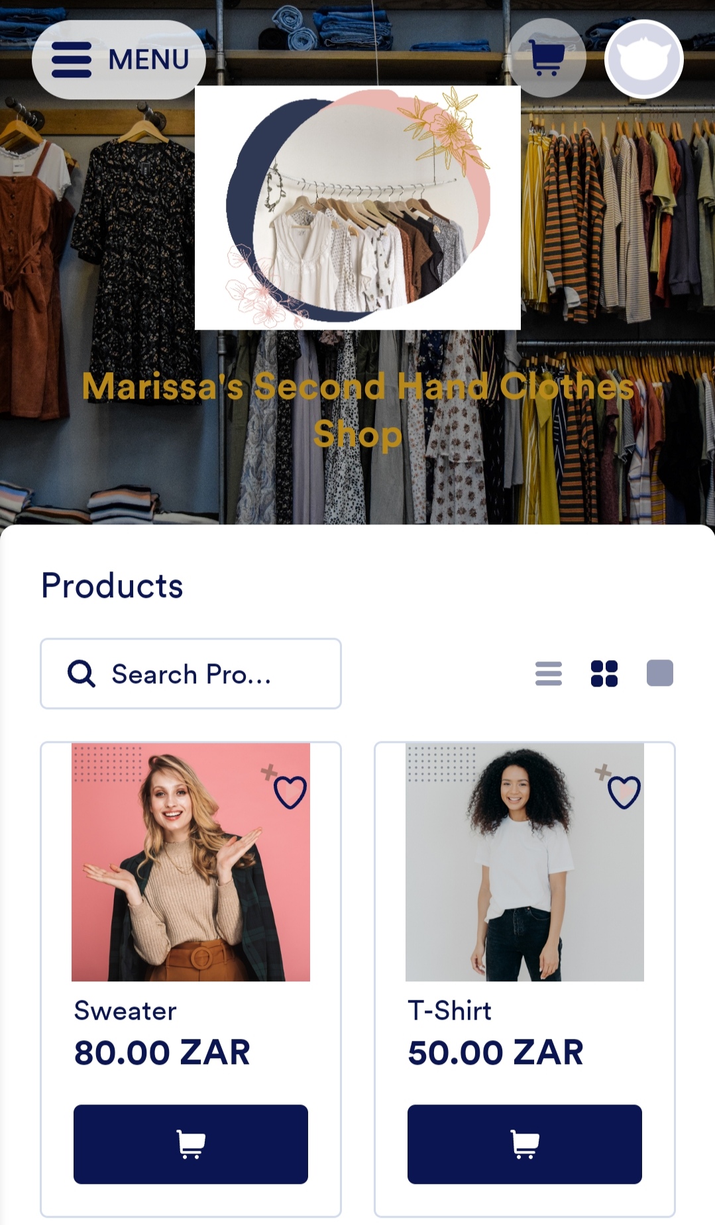Screen dimensions: 715x1225
Task: Open the hamburger MENU button
Action: (x=119, y=60)
